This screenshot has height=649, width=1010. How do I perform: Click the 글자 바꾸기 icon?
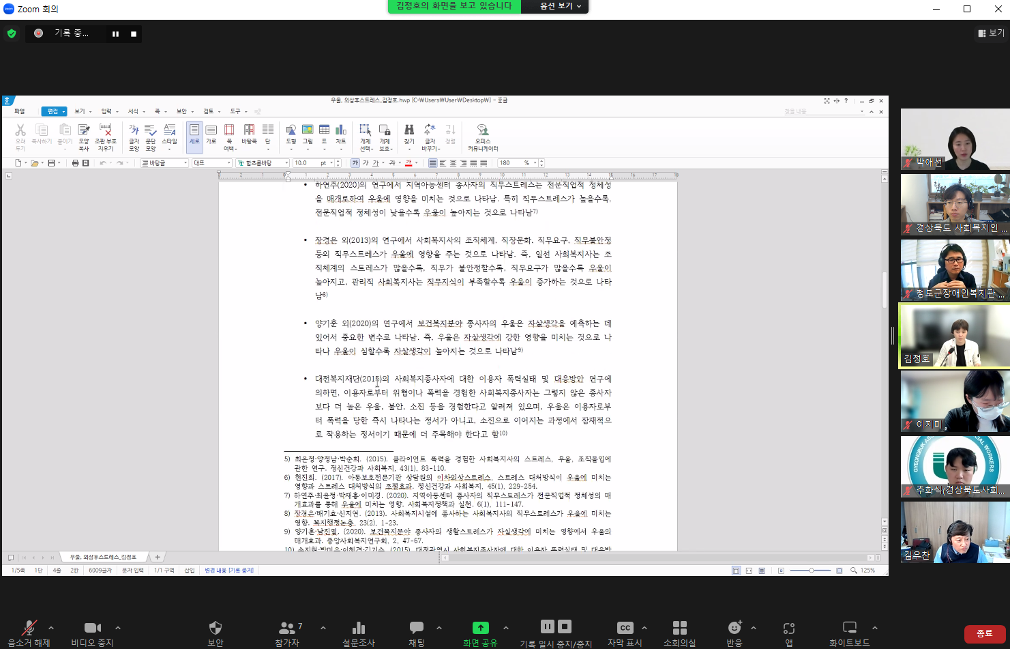coord(430,137)
